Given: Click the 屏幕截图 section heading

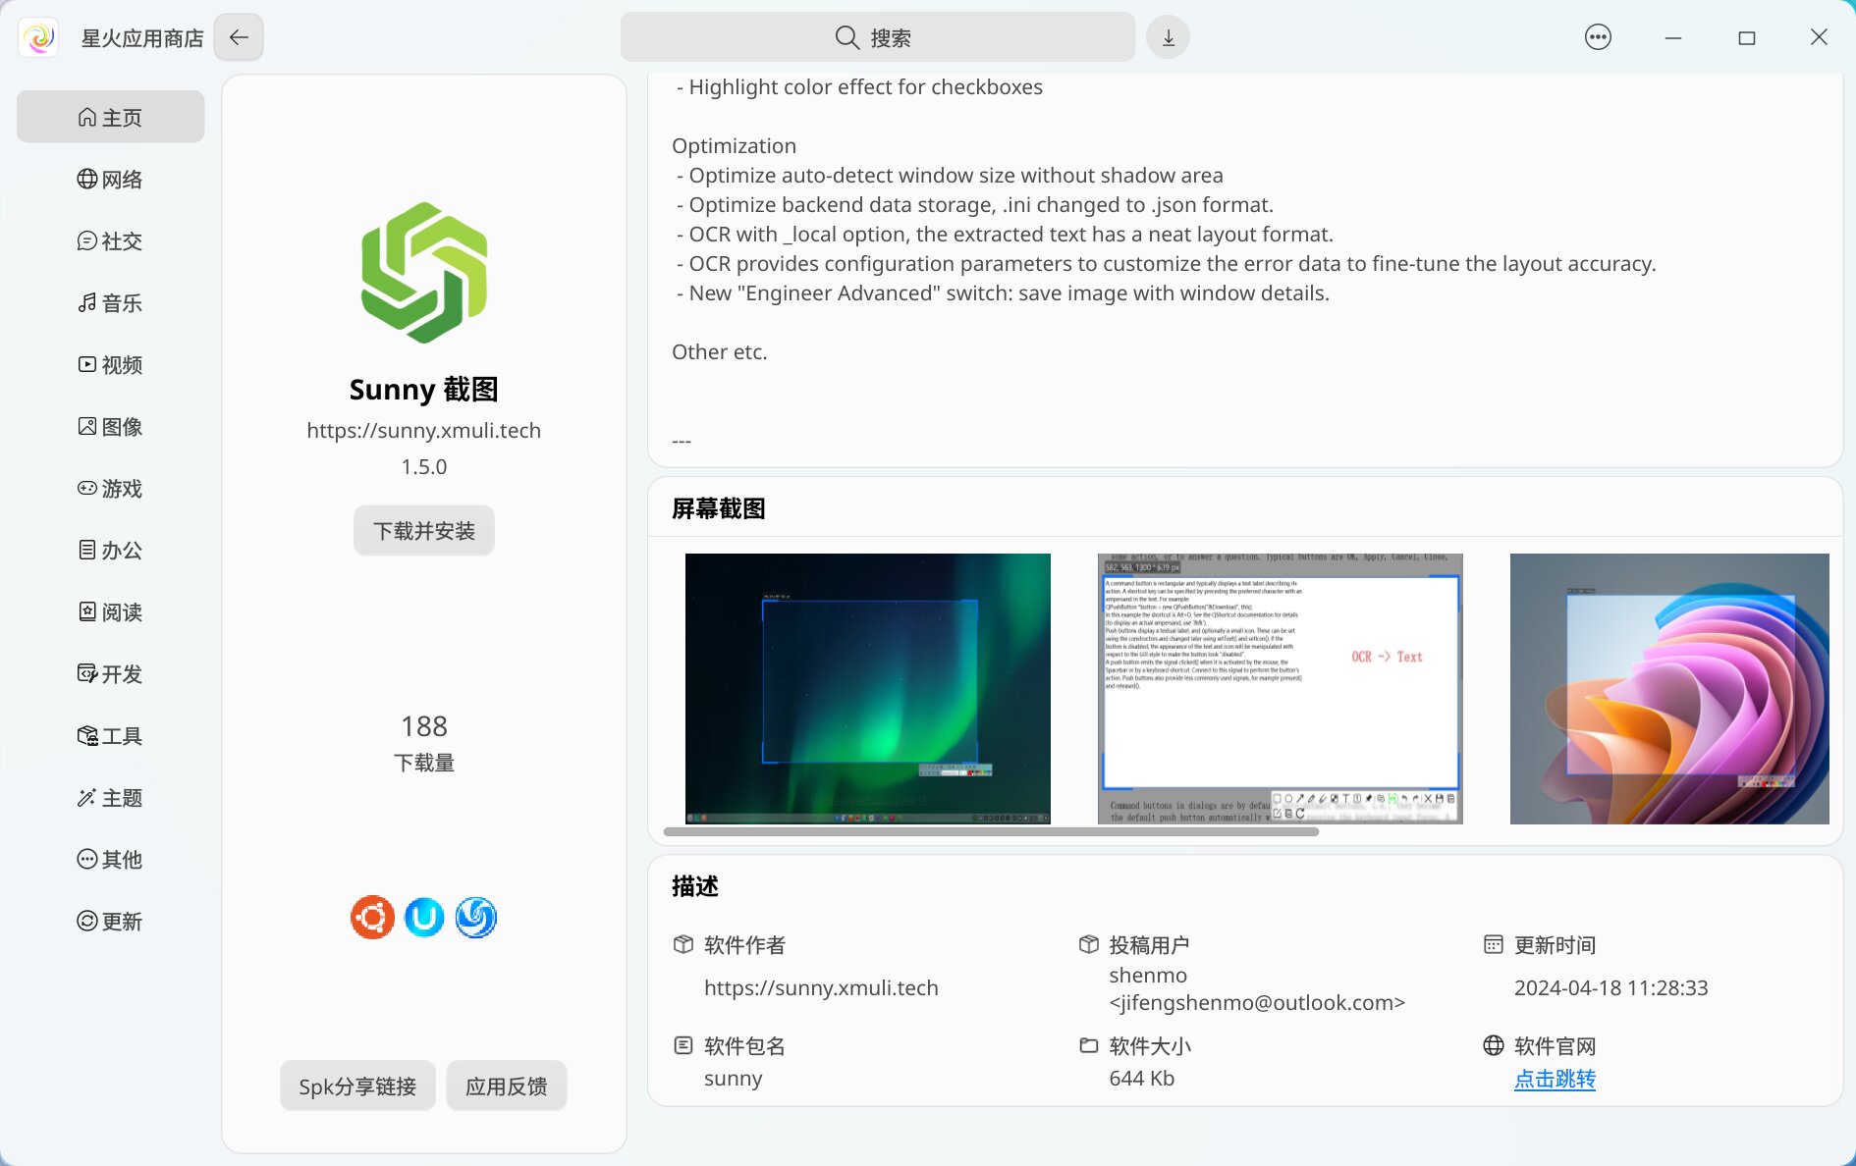Looking at the screenshot, I should 719,508.
